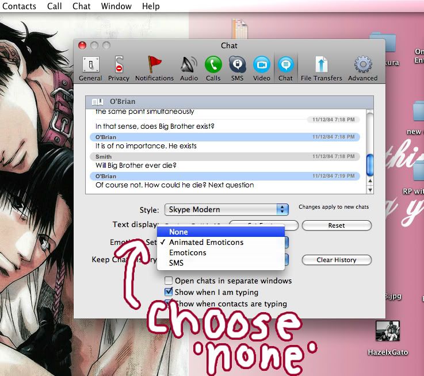
Task: Choose SMS in the popup menu
Action: point(221,263)
